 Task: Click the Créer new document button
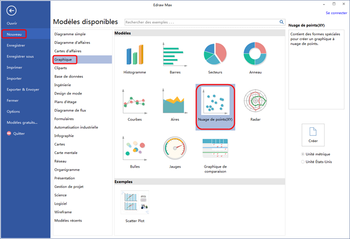(x=313, y=135)
